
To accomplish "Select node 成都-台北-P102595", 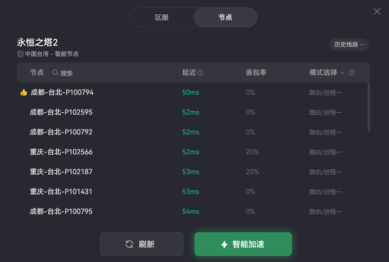I will click(61, 112).
